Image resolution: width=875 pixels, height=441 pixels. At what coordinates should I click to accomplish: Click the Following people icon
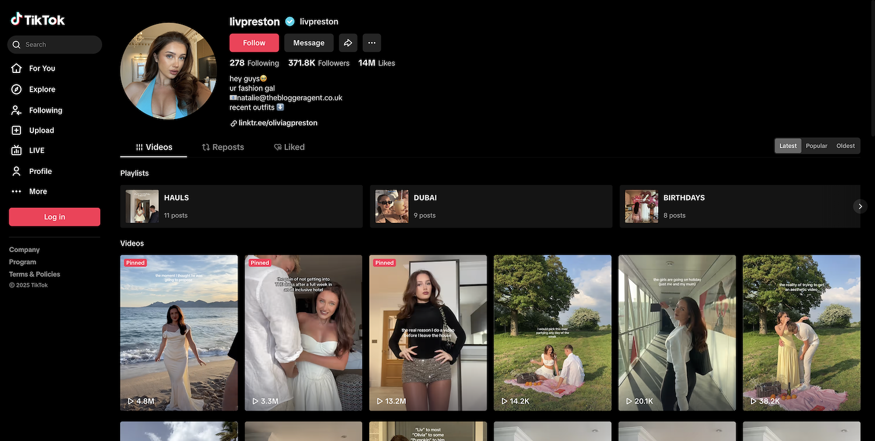point(16,110)
